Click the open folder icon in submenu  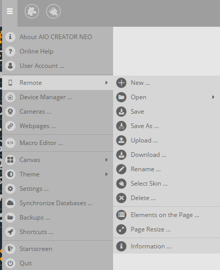click(x=121, y=97)
